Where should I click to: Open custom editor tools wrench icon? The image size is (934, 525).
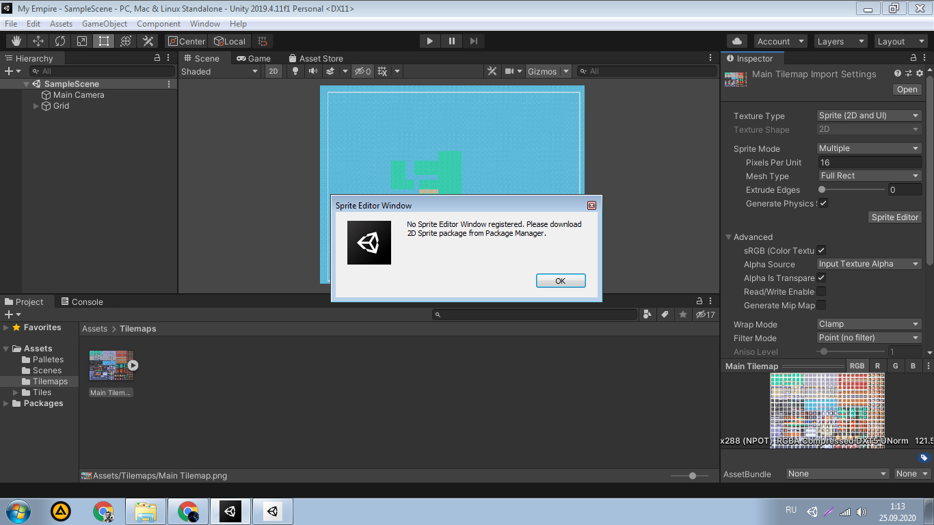pos(148,41)
